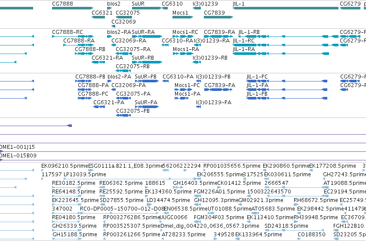Click the Mocs1-RA transcript label
Image resolution: width=366 pixels, height=241 pixels.
(186, 49)
